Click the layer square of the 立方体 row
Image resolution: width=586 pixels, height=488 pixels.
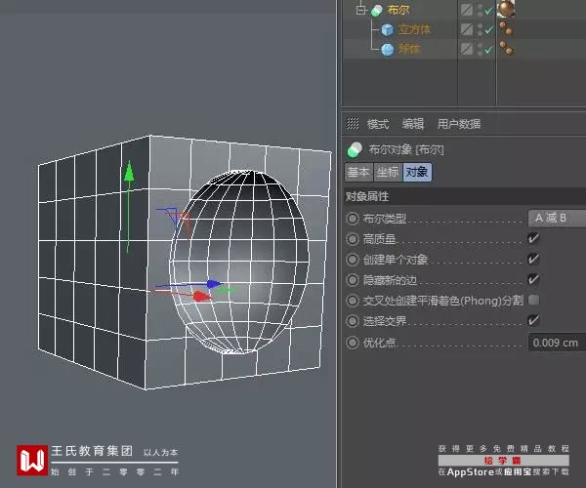[x=467, y=29]
